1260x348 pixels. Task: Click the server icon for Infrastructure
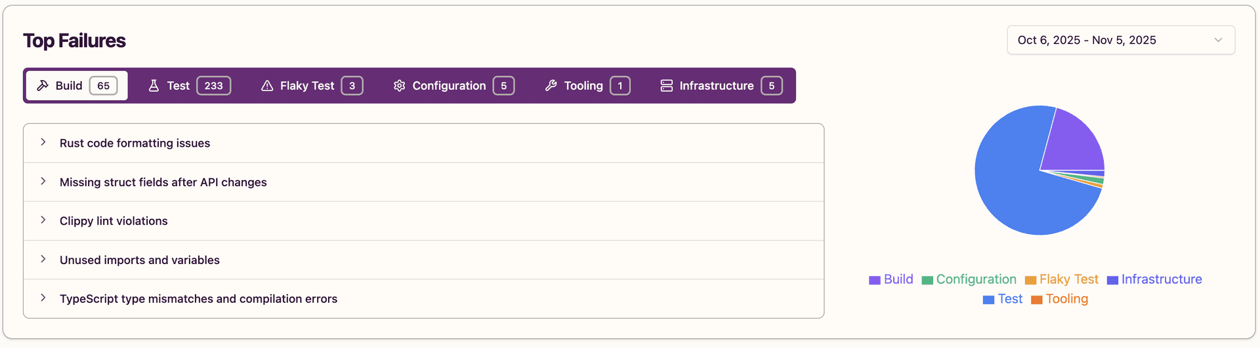pyautogui.click(x=667, y=86)
